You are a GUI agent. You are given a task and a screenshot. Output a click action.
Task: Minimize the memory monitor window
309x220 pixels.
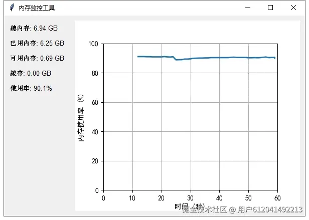tap(247, 8)
